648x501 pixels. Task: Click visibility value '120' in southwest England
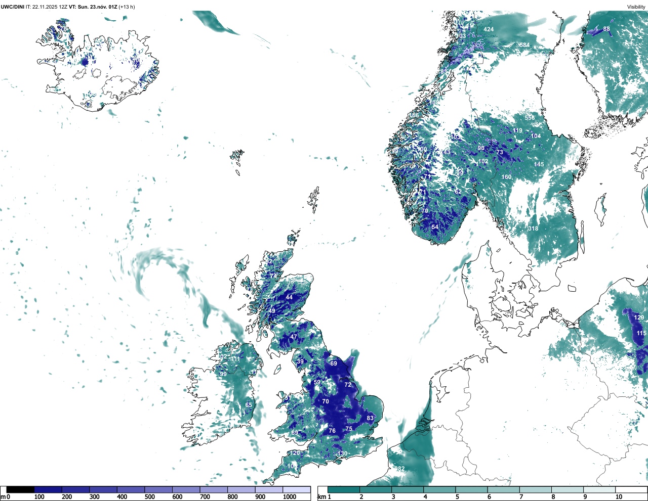tap(295, 453)
